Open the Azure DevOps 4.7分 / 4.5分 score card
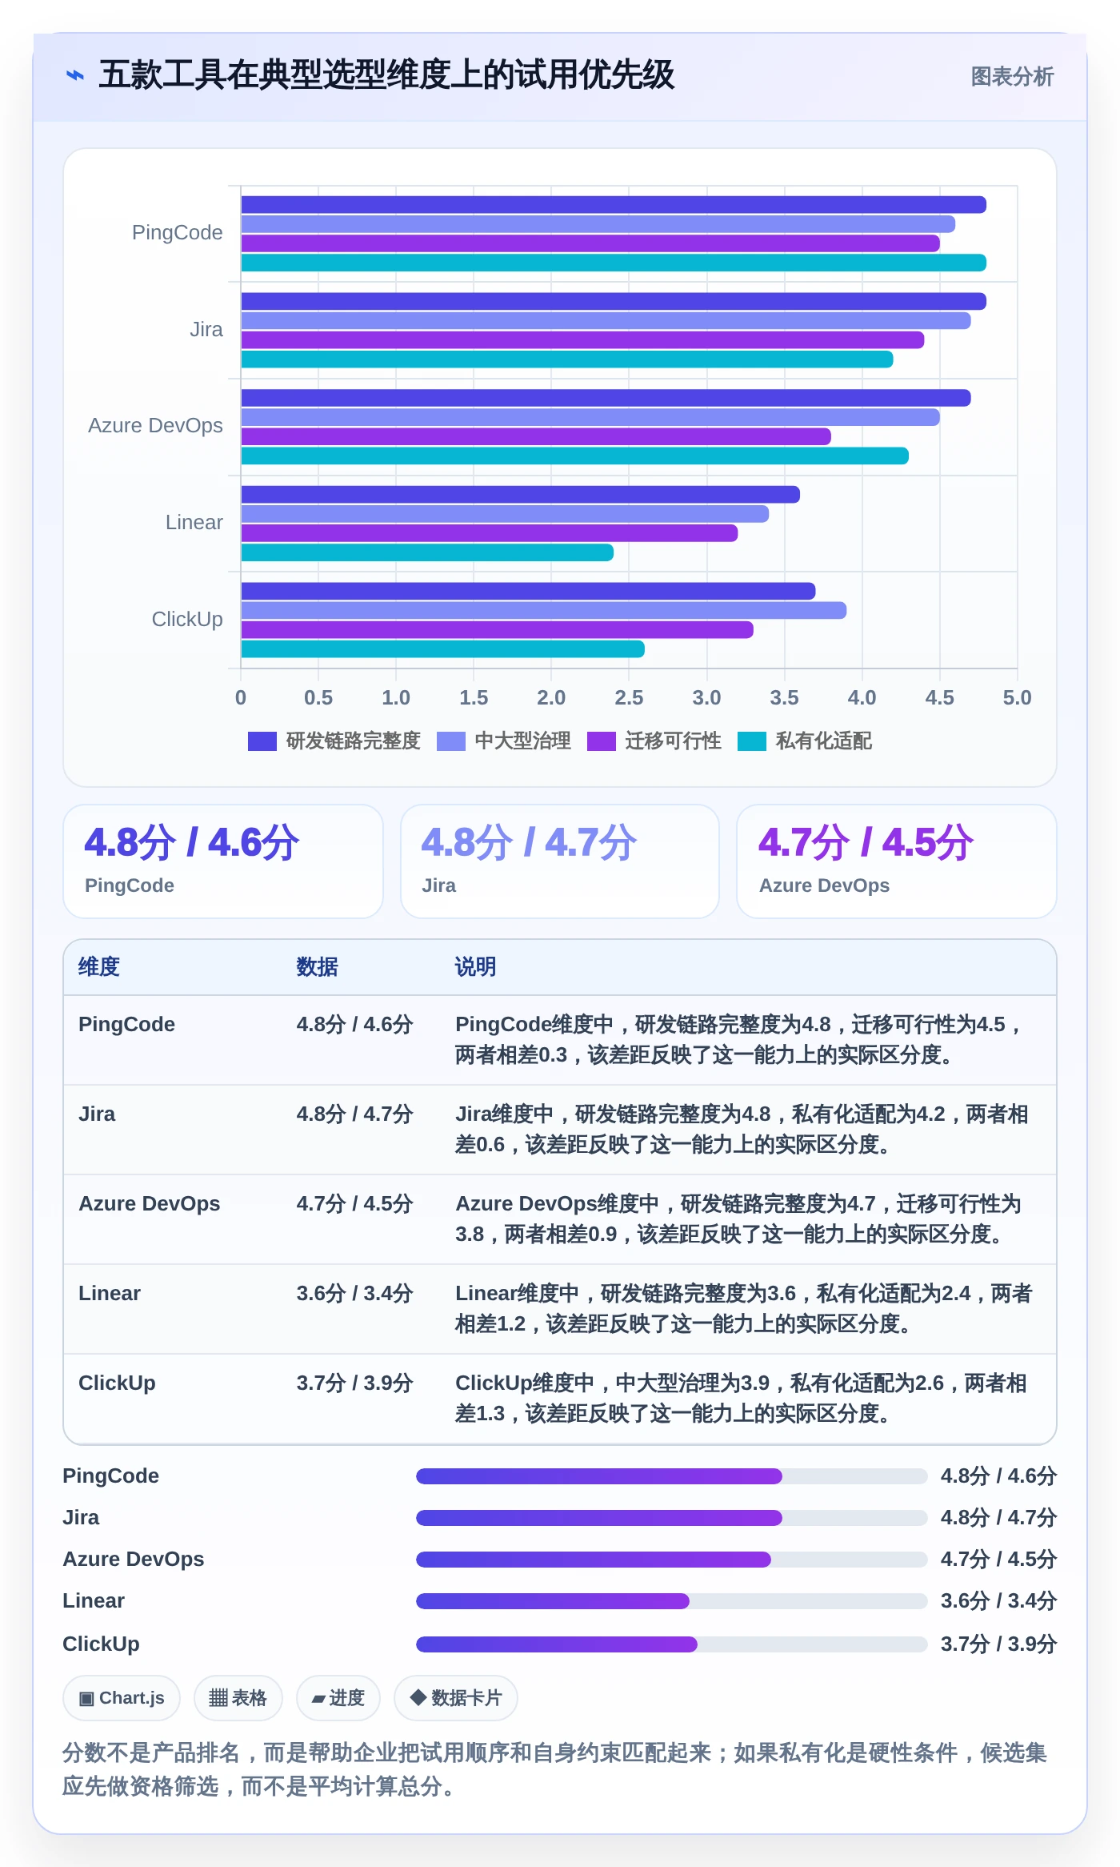Screen dimensions: 1120x1867 click(897, 861)
